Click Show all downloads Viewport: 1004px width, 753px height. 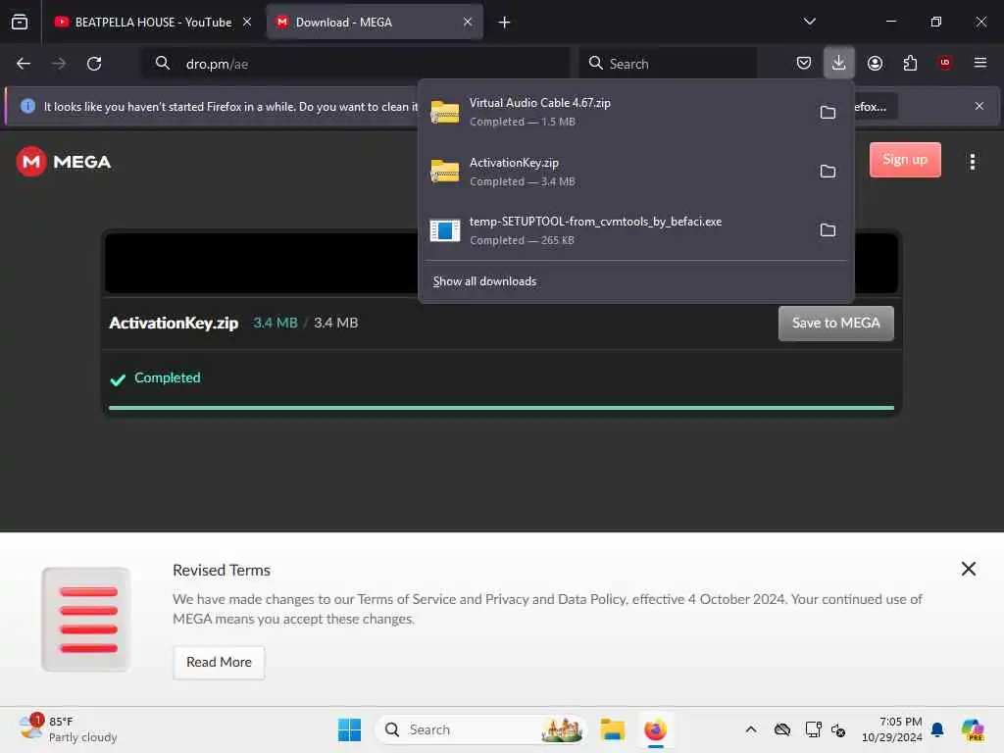[484, 281]
